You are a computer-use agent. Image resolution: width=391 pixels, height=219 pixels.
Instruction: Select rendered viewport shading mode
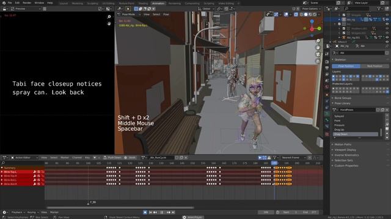point(315,15)
